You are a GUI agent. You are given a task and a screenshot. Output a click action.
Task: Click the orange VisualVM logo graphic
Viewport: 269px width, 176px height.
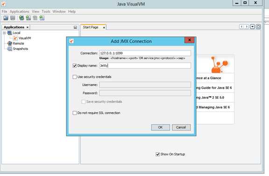[x=219, y=64]
